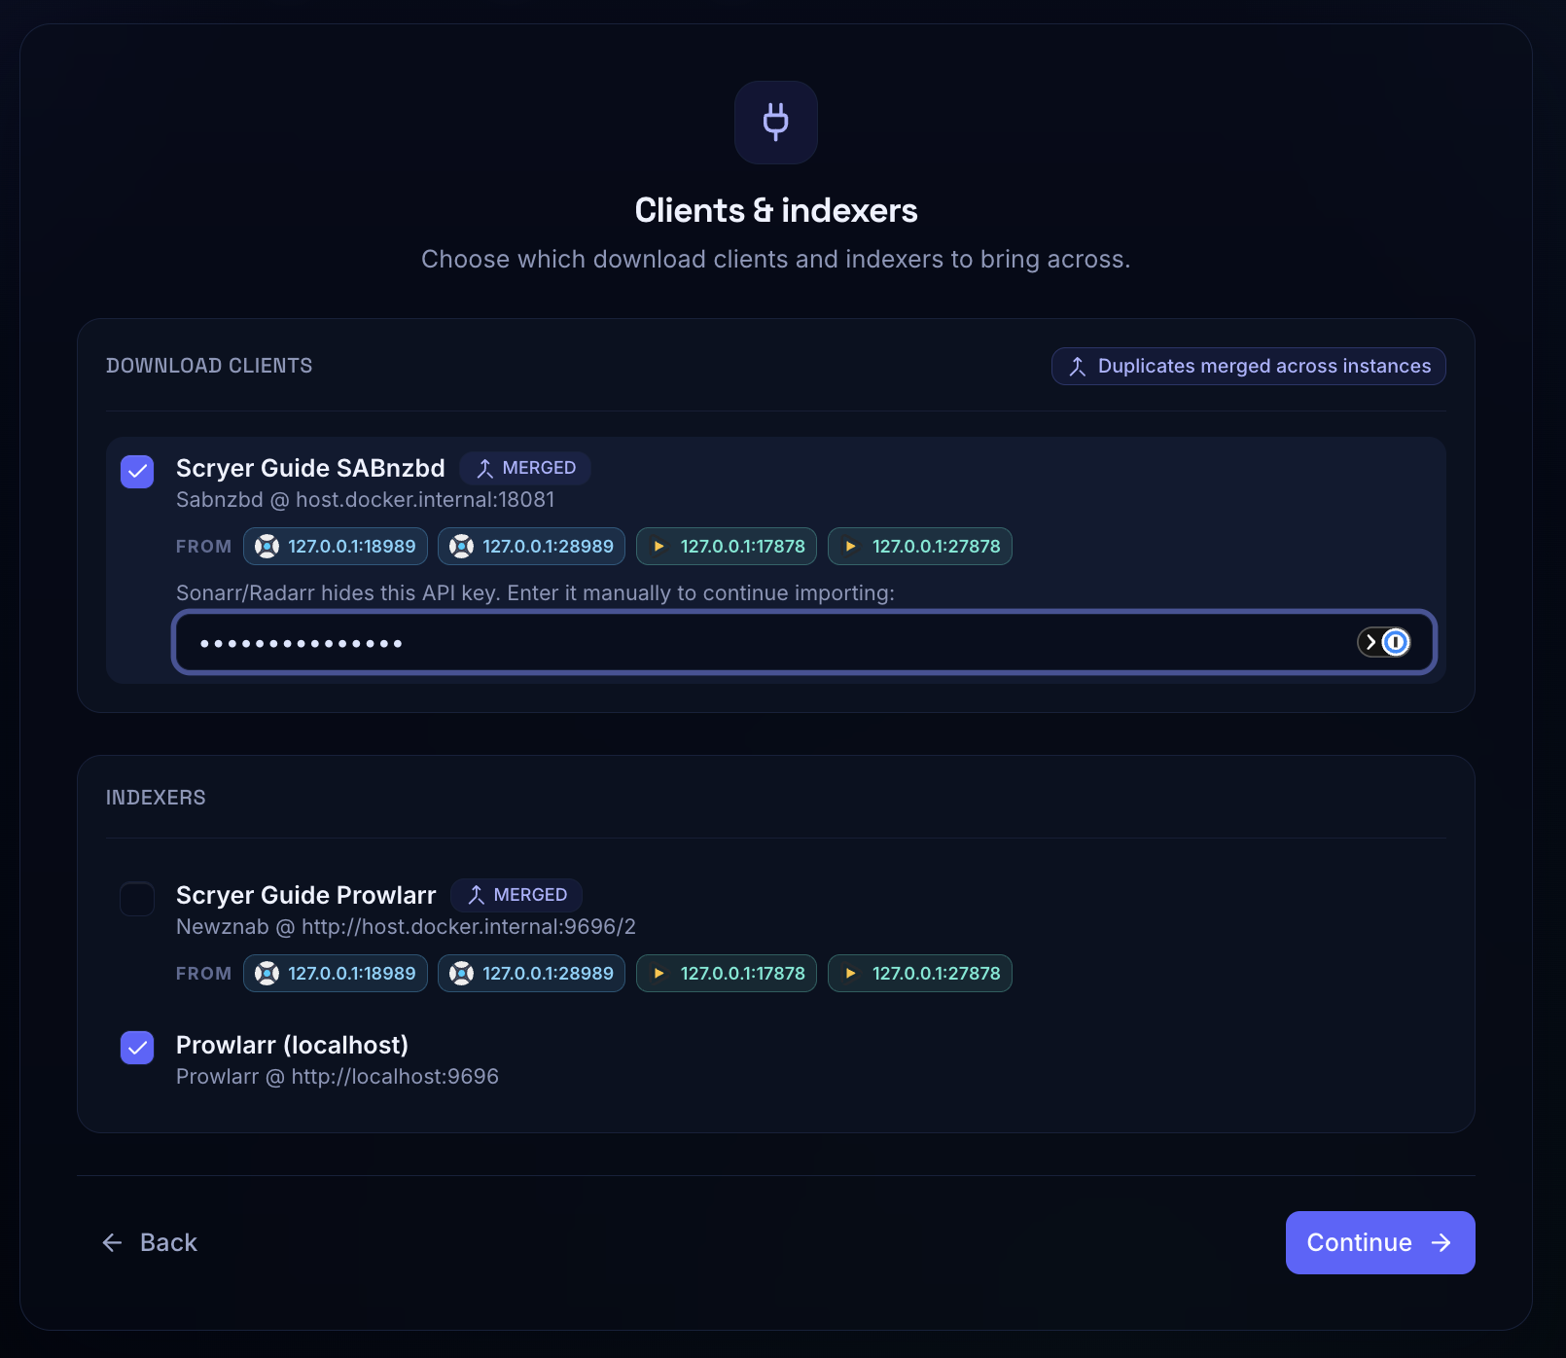
Task: Click Sonarr chip 127.0.0.1:28989 under Prowlarr indexer
Action: tap(531, 974)
